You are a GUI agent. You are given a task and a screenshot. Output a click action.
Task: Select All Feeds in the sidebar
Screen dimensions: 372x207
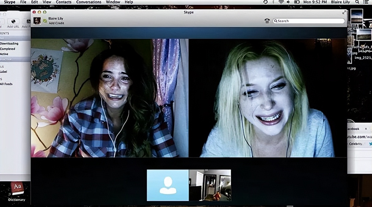coord(6,84)
